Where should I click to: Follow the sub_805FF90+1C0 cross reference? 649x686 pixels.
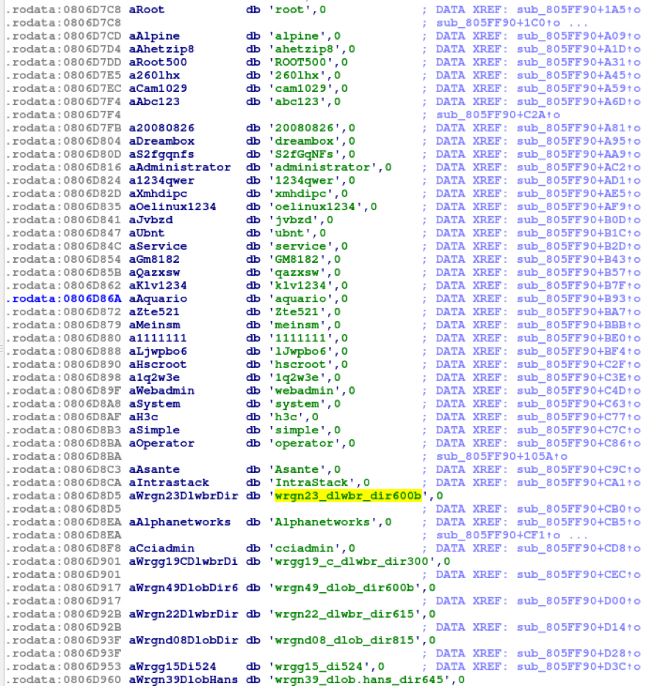click(483, 23)
